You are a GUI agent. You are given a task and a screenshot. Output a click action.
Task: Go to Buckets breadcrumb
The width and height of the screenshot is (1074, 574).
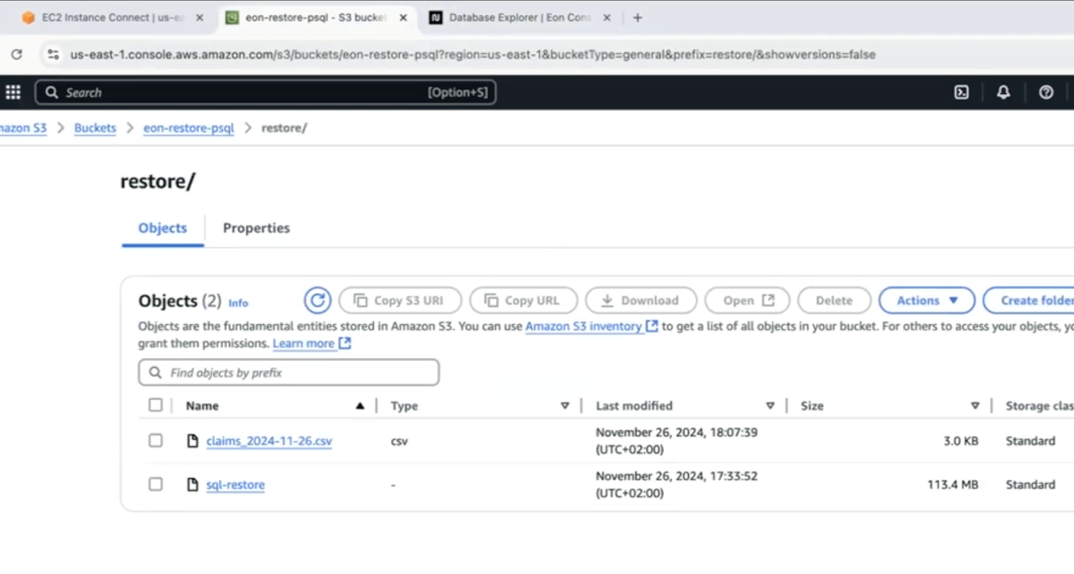[95, 128]
